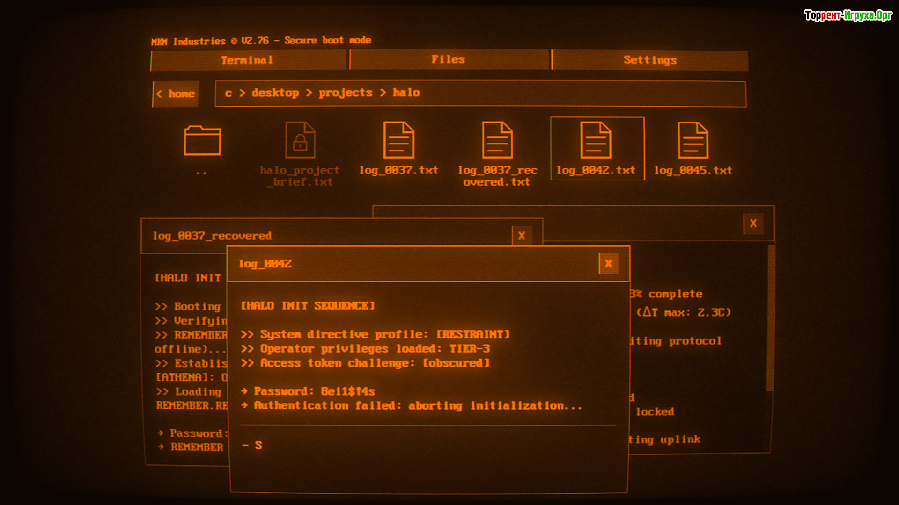
Task: Click the home back button
Action: (176, 94)
